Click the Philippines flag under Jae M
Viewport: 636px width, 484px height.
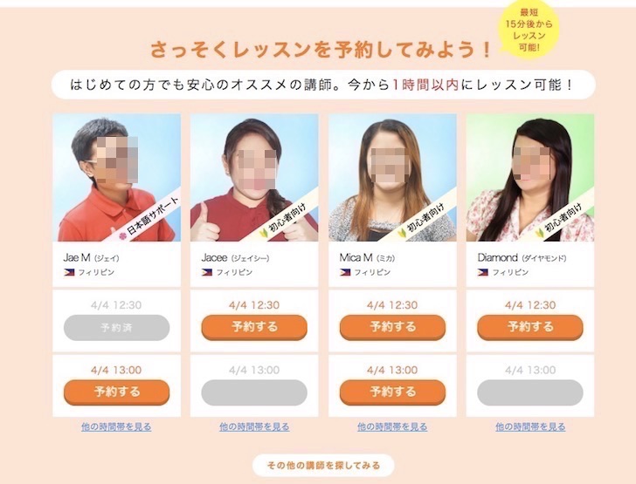[69, 273]
